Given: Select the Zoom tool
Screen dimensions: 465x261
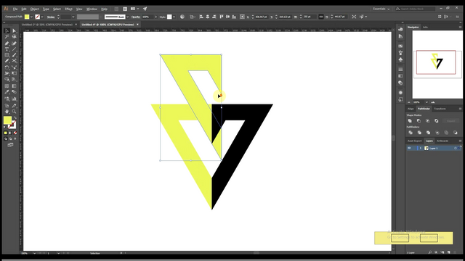Looking at the screenshot, I should [x=14, y=111].
